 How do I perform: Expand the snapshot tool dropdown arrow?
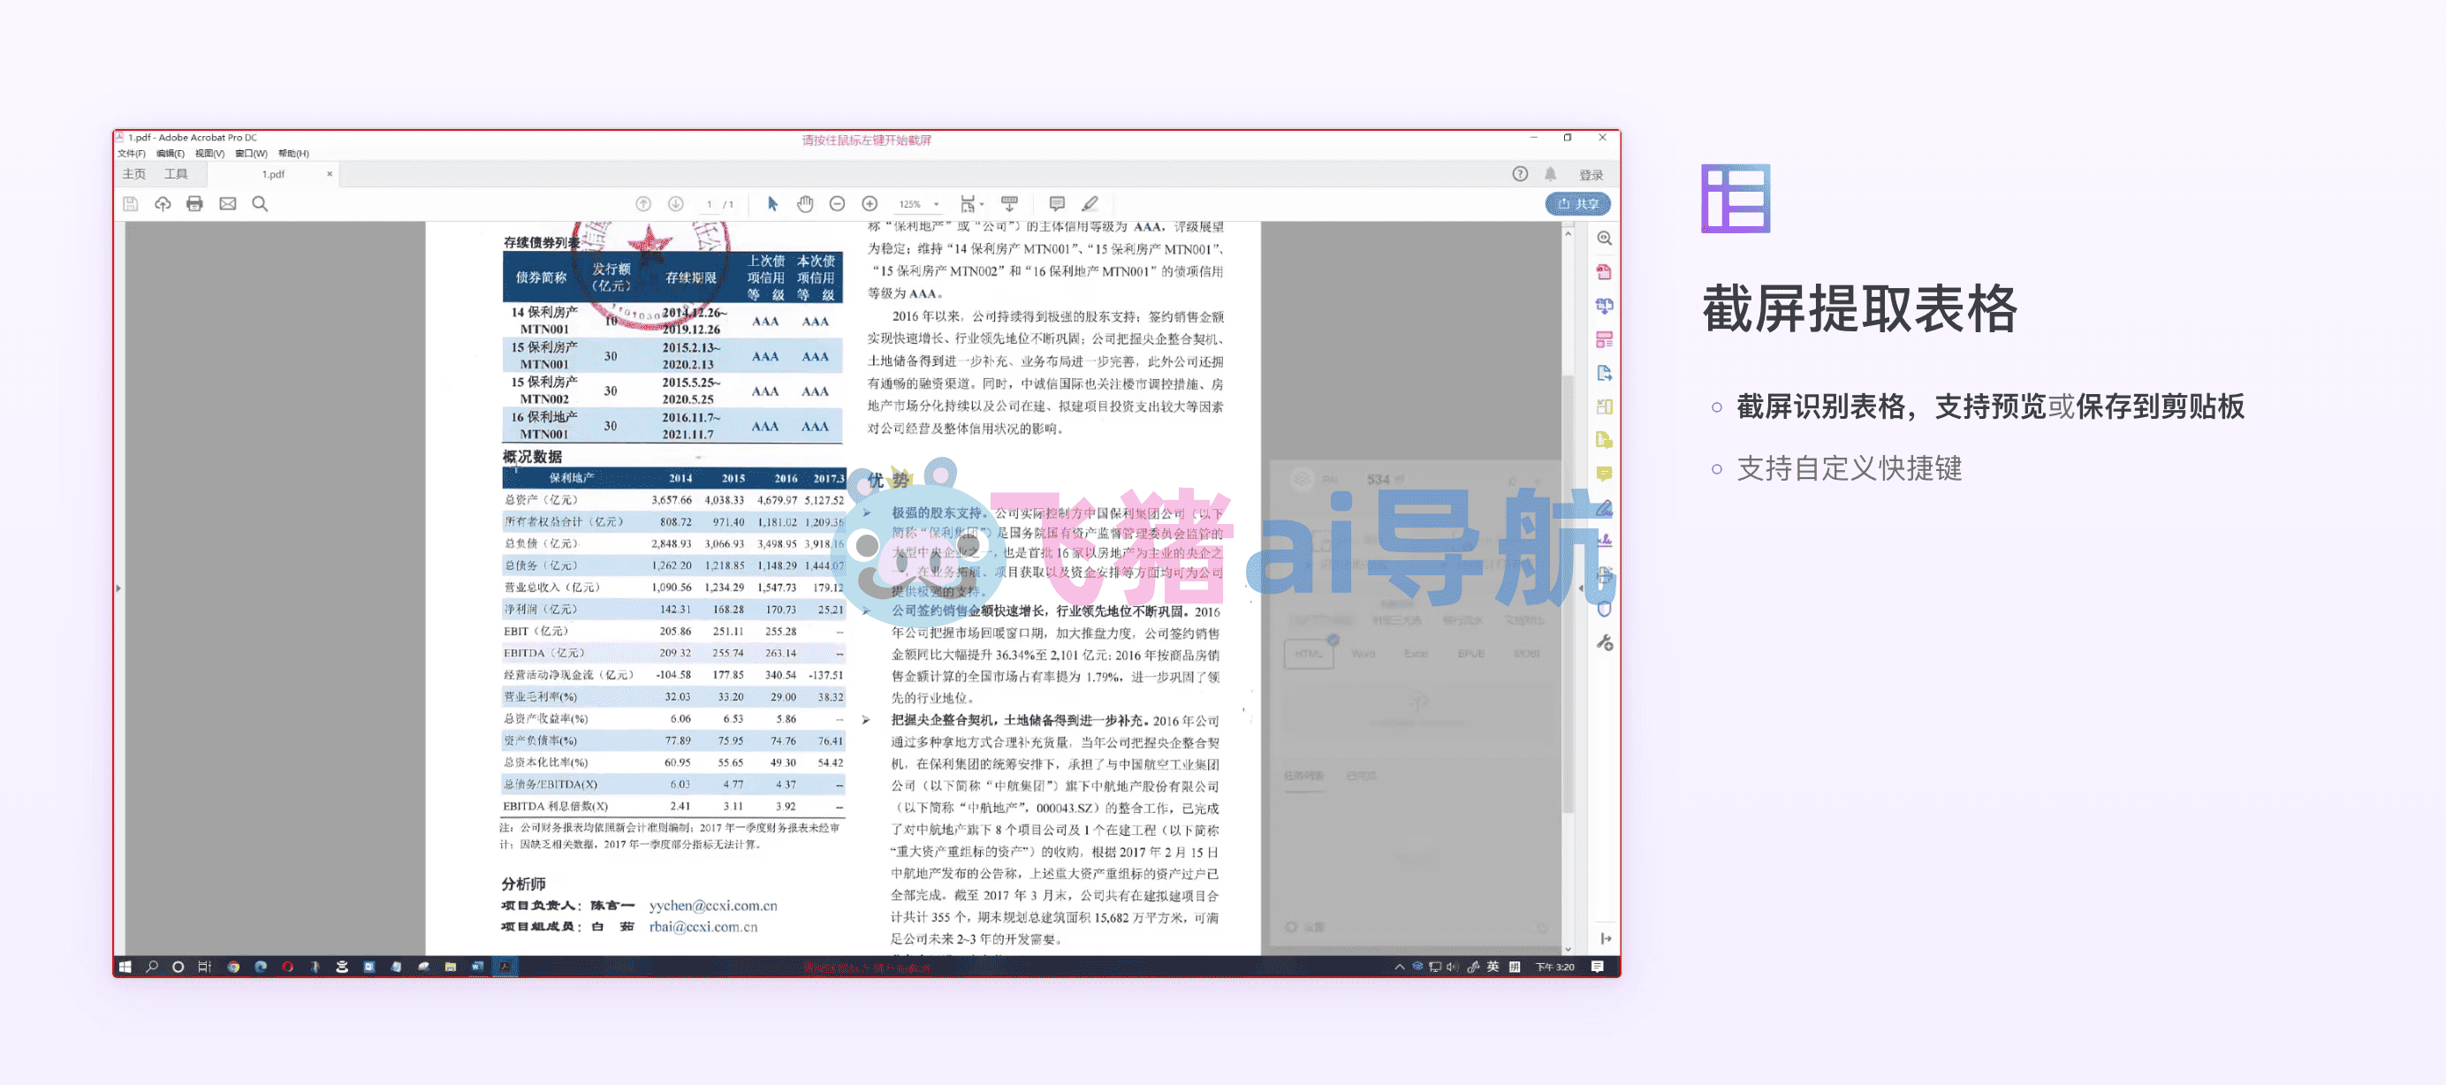[981, 203]
